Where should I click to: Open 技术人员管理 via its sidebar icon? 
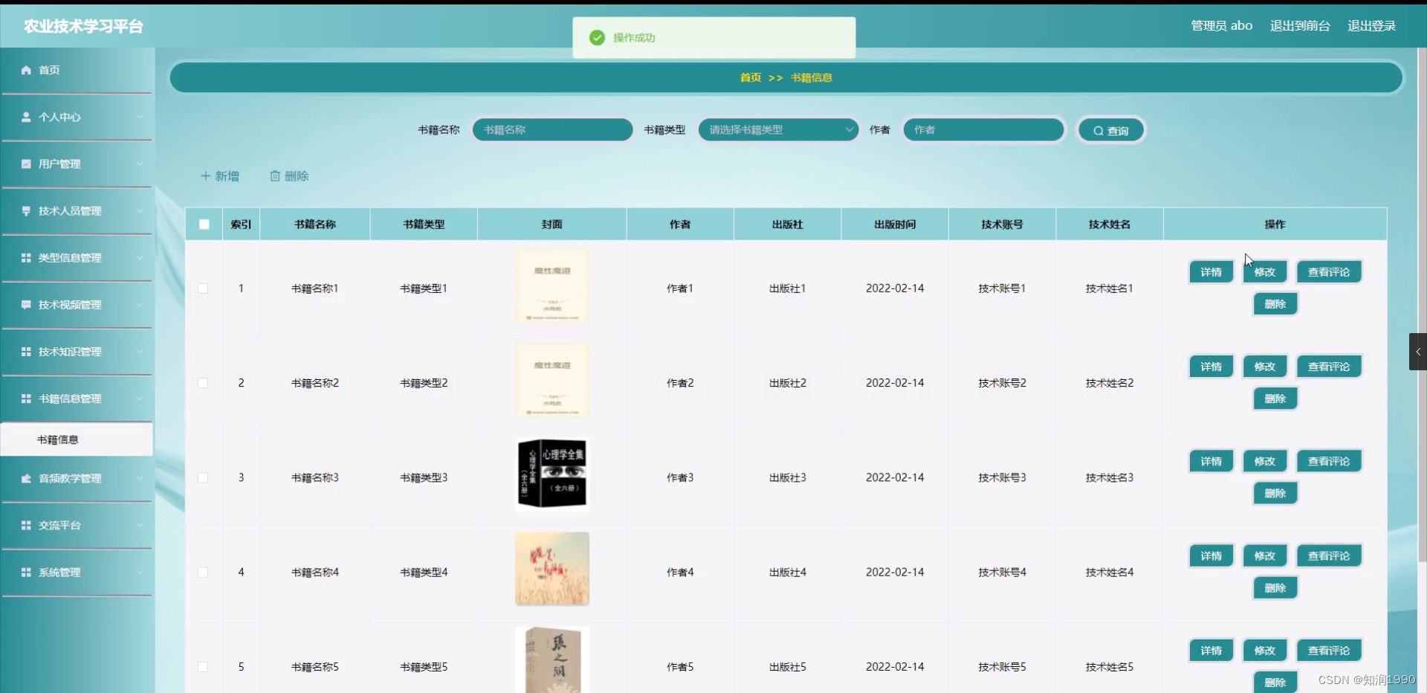[x=27, y=210]
